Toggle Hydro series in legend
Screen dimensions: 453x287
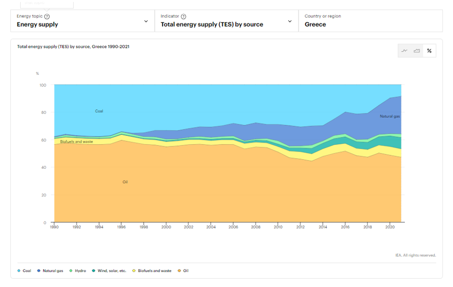point(78,271)
